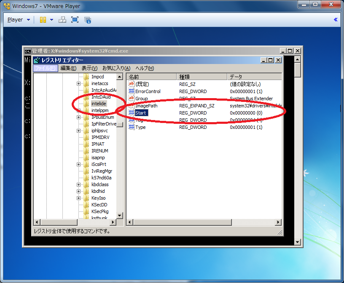Expand the IPBusEnum tree node

point(78,117)
